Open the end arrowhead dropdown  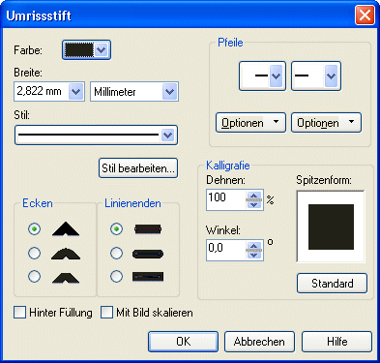point(331,76)
